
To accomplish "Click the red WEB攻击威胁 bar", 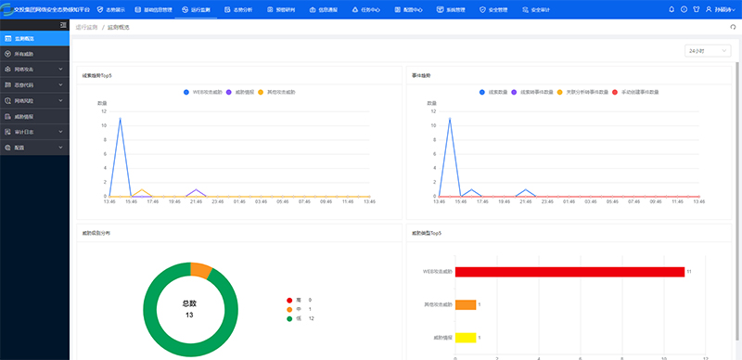I will tap(569, 272).
